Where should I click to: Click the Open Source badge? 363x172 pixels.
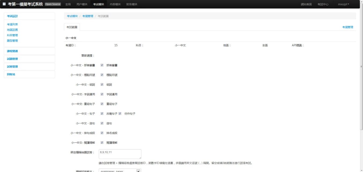pyautogui.click(x=53, y=4)
